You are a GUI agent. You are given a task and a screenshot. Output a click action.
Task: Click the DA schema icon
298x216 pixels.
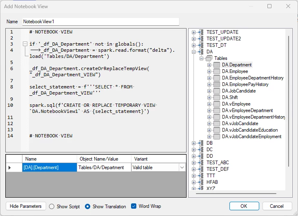[200, 52]
